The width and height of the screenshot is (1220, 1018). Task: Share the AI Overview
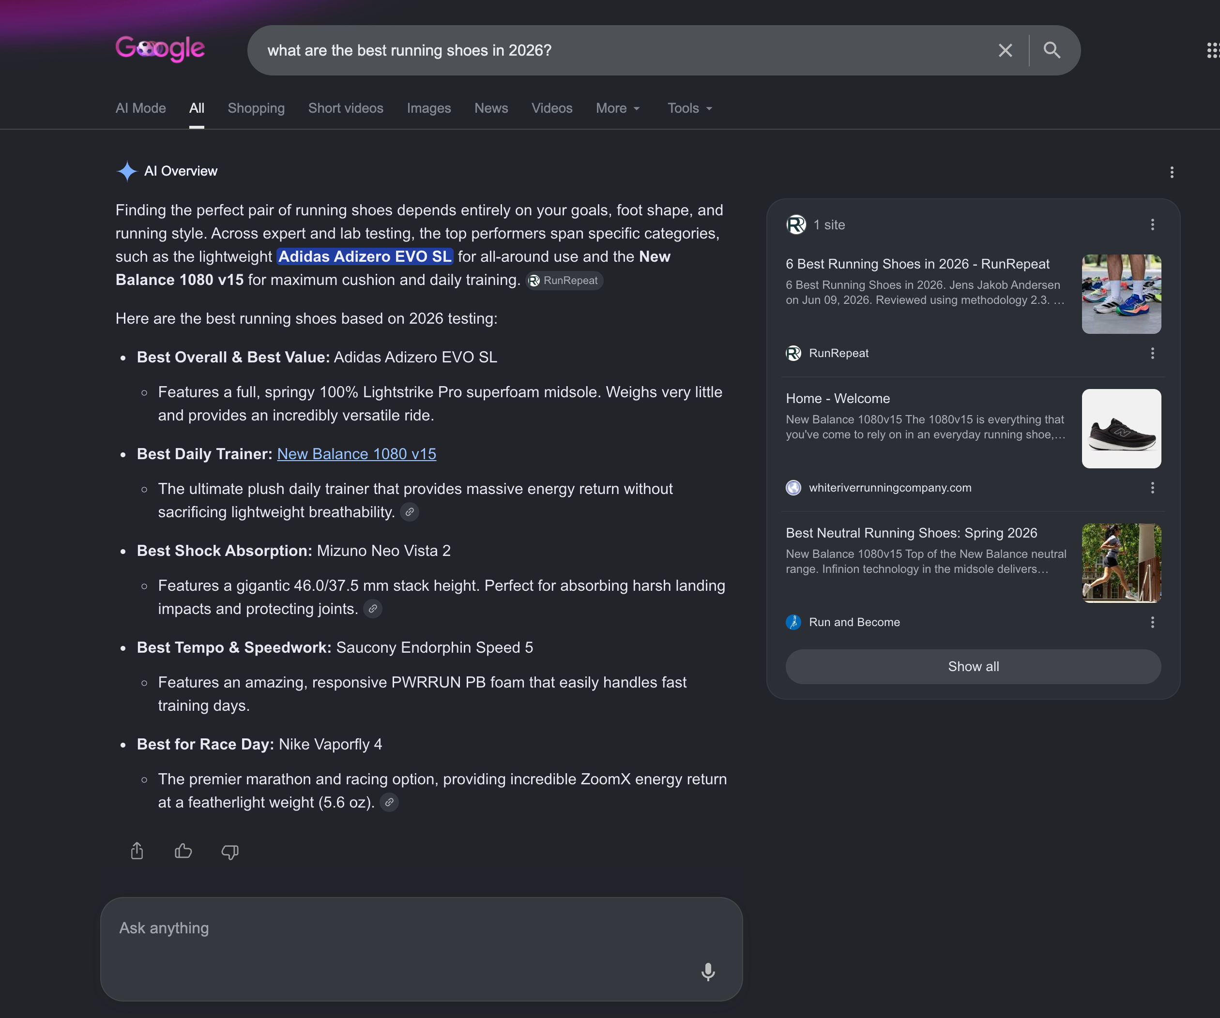point(137,852)
